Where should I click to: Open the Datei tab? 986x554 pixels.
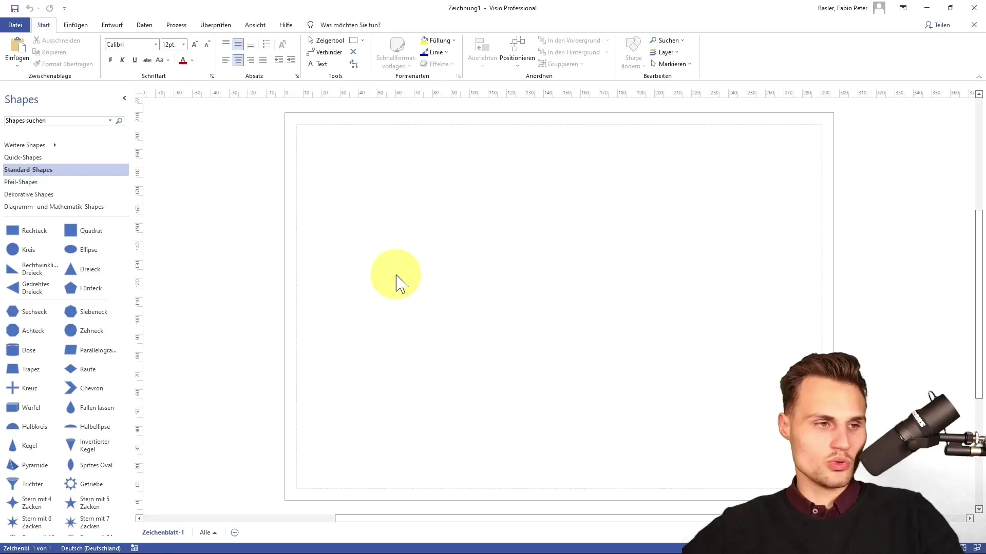15,25
